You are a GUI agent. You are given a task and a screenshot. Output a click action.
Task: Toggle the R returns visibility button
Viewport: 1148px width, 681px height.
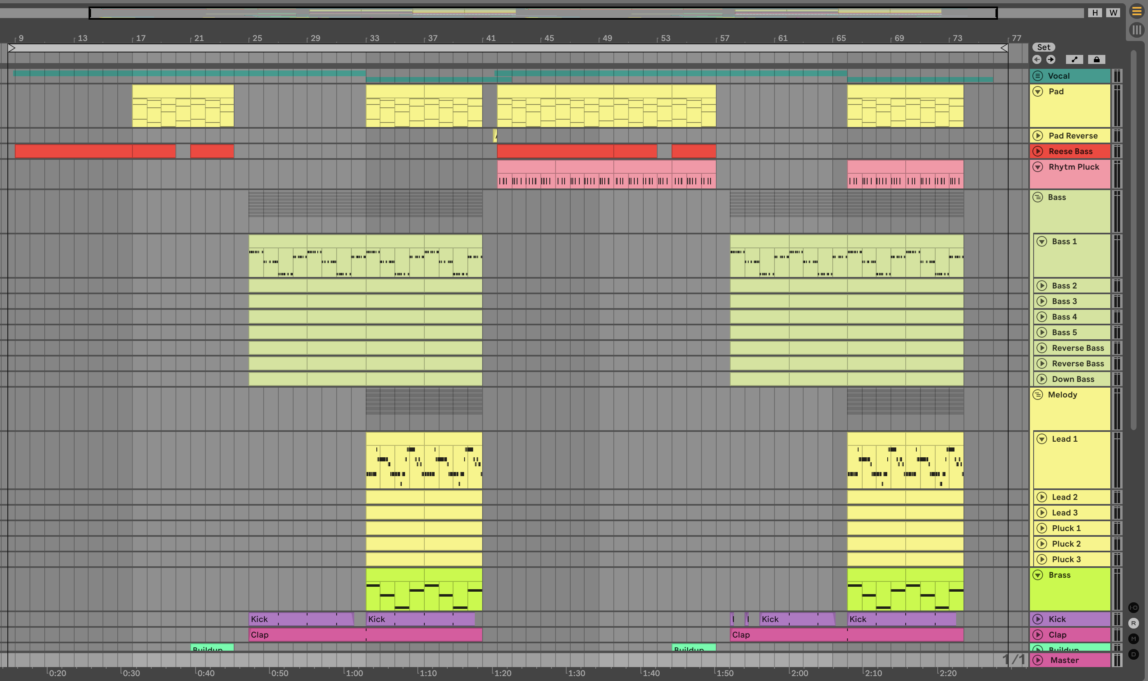pos(1133,623)
